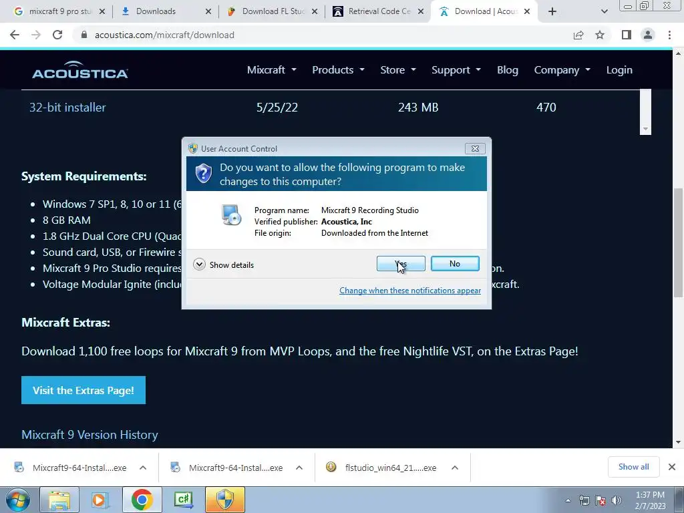Open the side panel icon

(x=627, y=35)
